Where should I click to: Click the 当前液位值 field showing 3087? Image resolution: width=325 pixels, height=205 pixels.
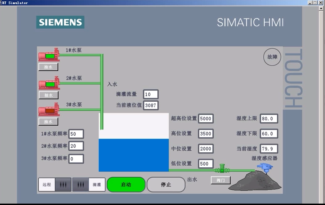pos(151,105)
